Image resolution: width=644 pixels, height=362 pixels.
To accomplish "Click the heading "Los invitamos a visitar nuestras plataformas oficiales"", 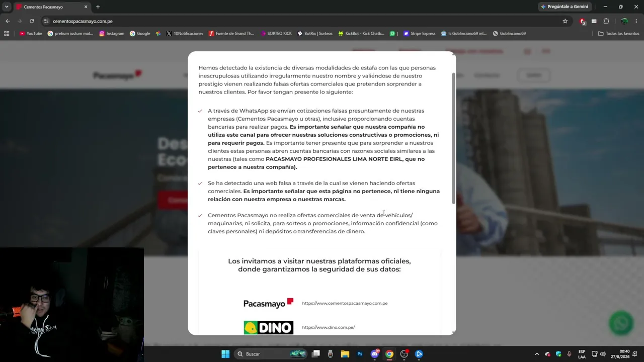I will click(x=319, y=265).
